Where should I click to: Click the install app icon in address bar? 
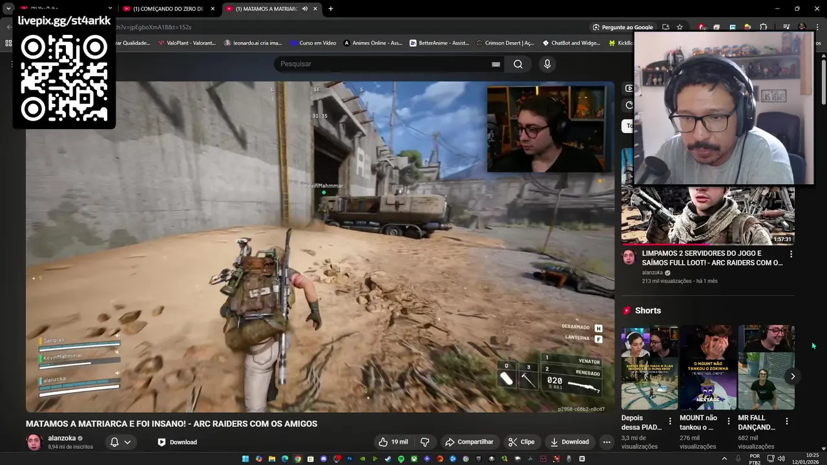point(665,27)
